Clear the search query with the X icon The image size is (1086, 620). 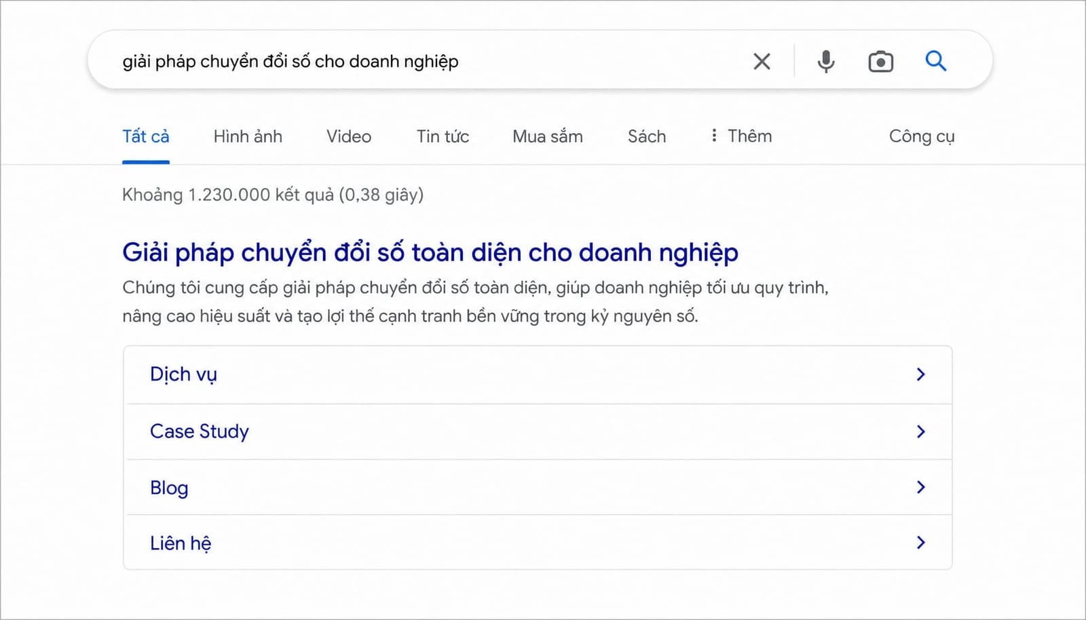(762, 62)
